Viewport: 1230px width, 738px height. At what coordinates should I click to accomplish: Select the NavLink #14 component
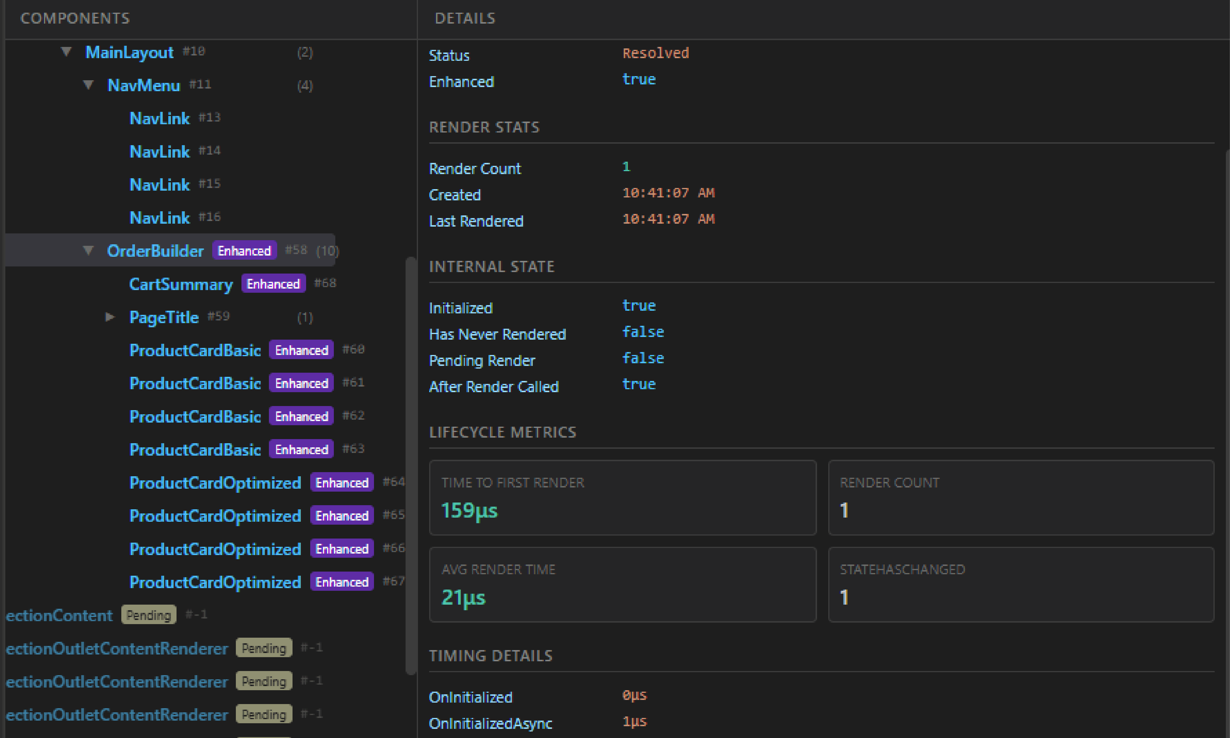(x=159, y=151)
